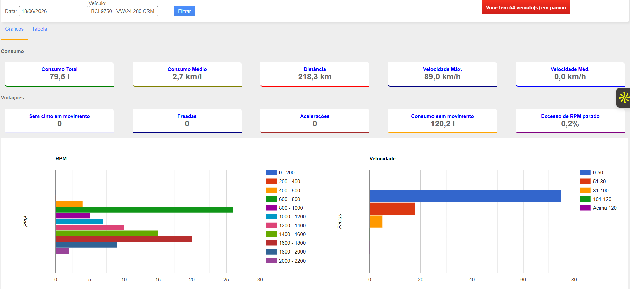
Task: Select the green 600-800 RPM bar
Action: pyautogui.click(x=144, y=210)
